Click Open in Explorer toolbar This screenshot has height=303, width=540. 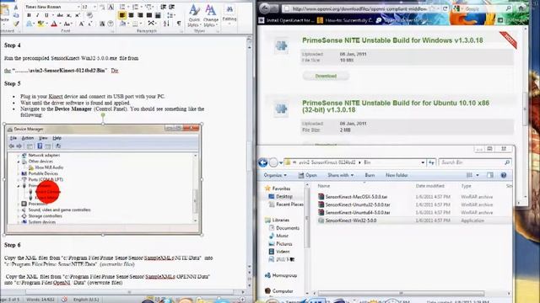(x=307, y=175)
